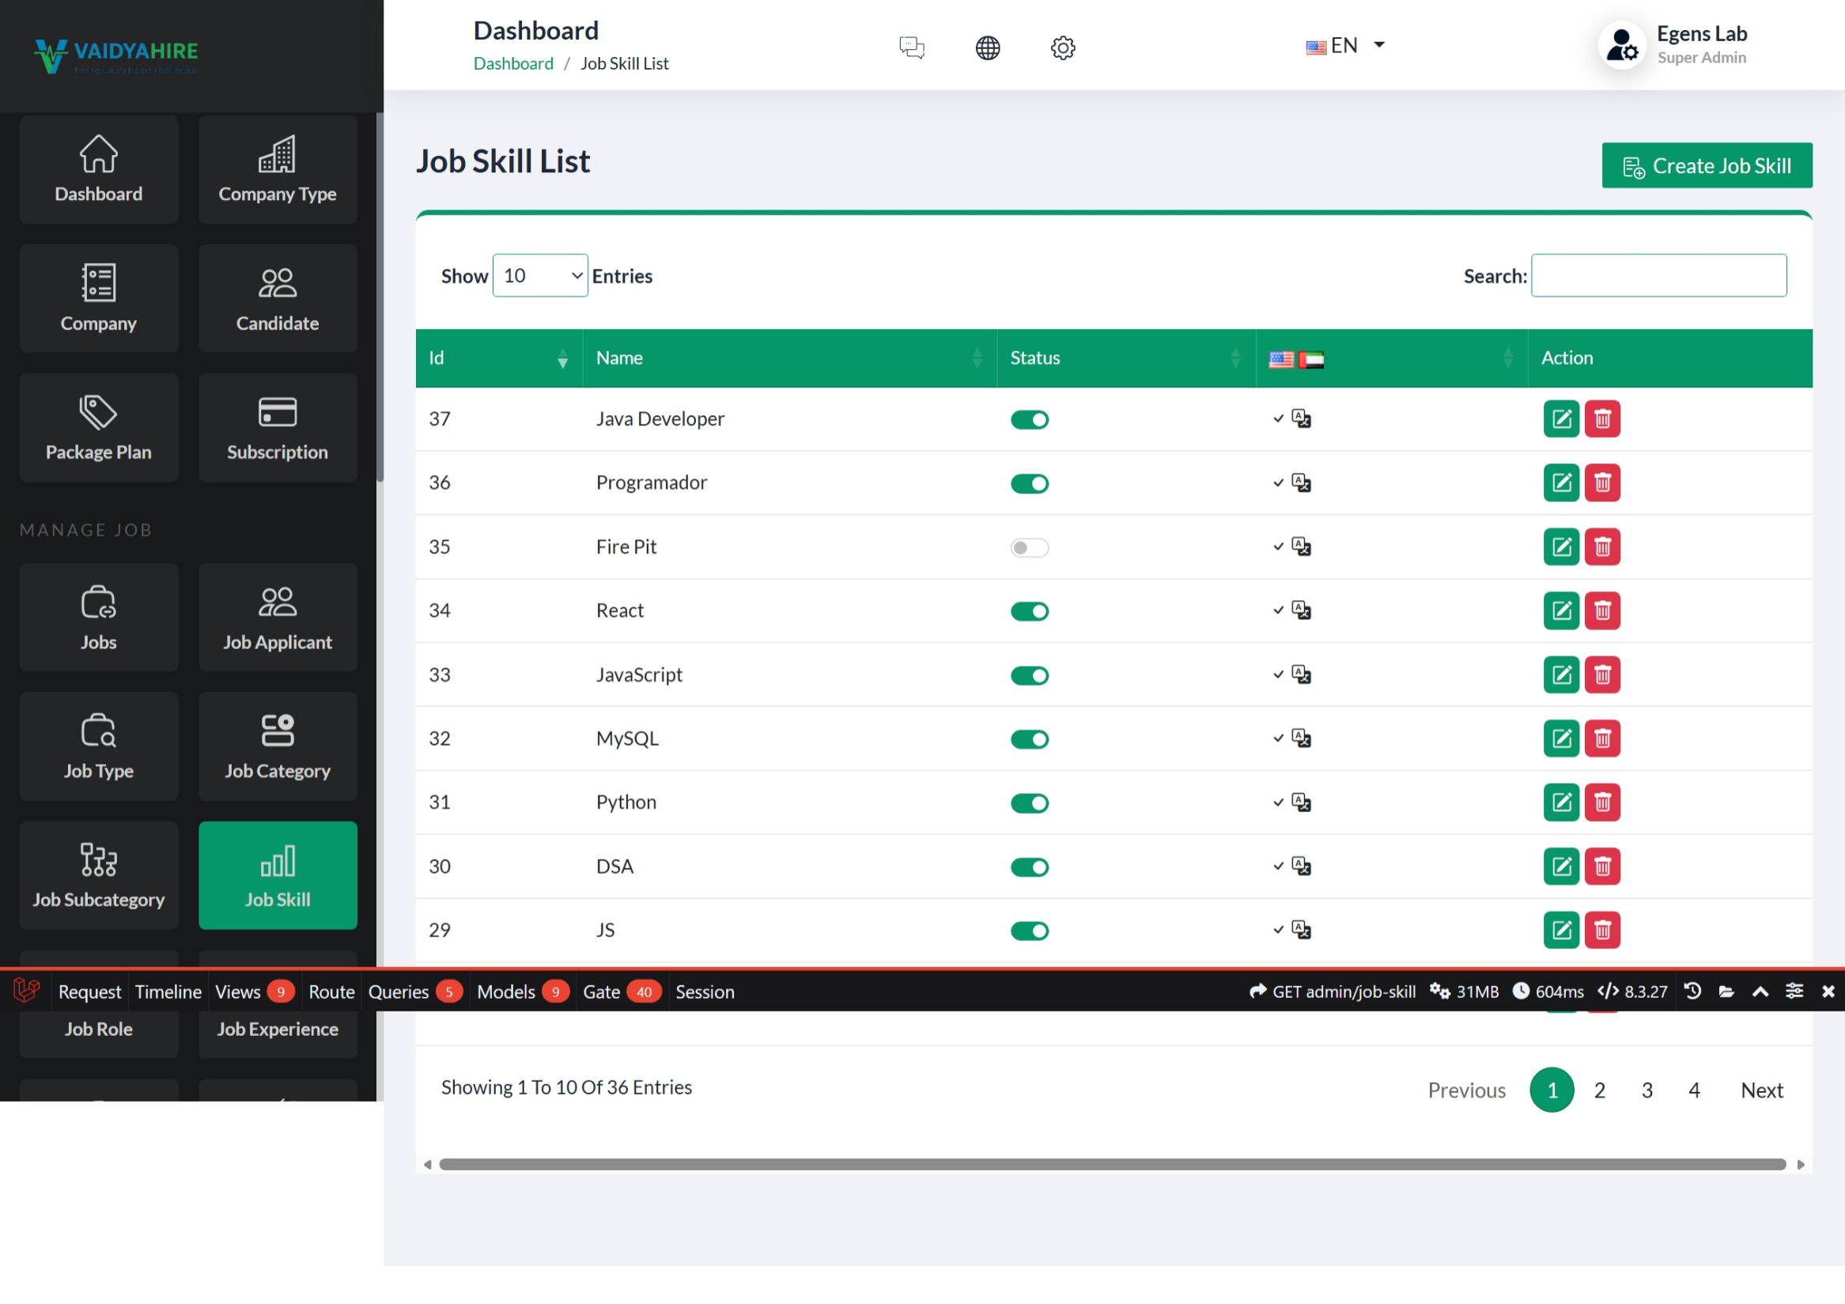The height and width of the screenshot is (1304, 1845).
Task: Turn off the MySQL status switch
Action: coord(1029,739)
